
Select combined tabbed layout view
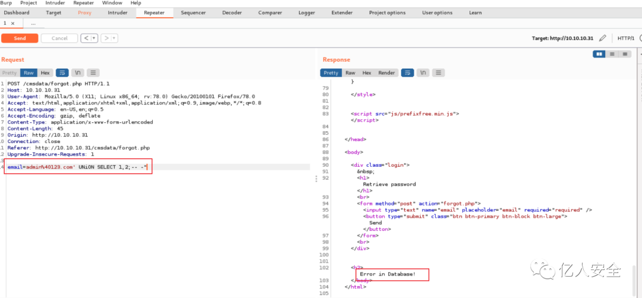click(x=625, y=54)
